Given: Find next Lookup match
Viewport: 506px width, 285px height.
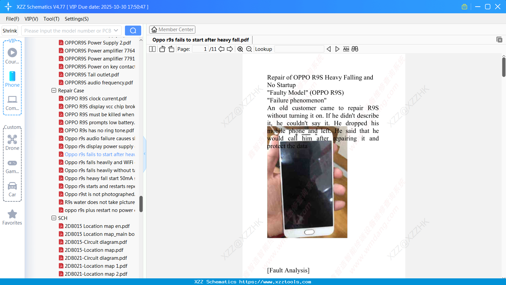Looking at the screenshot, I should click(337, 49).
